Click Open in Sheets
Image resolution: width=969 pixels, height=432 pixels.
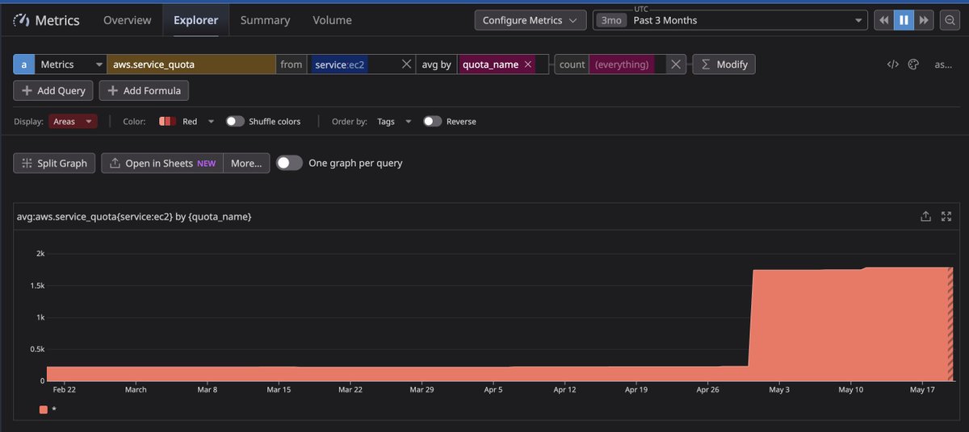[x=162, y=163]
